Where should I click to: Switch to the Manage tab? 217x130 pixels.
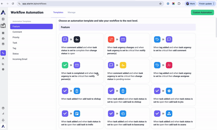[72, 12]
